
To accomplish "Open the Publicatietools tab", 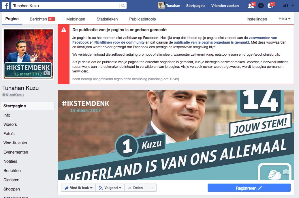I will 142,19.
